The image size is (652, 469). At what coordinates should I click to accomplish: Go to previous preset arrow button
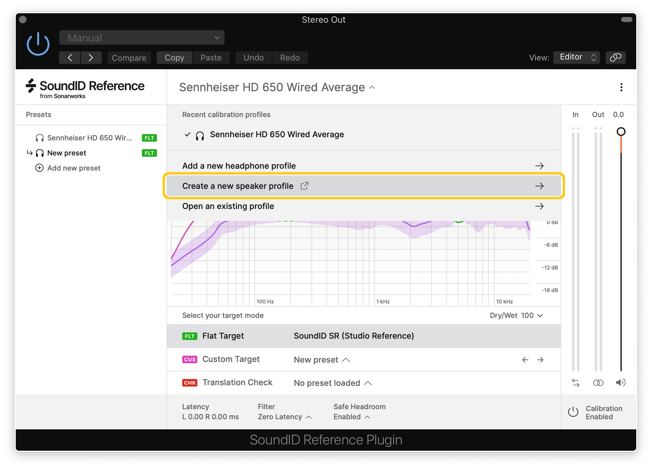click(x=70, y=58)
